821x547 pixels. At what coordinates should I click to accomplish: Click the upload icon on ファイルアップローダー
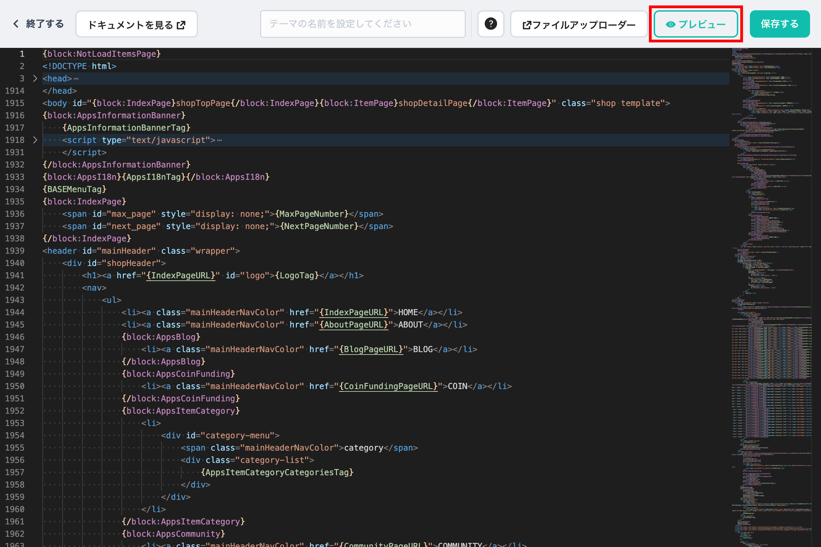526,25
